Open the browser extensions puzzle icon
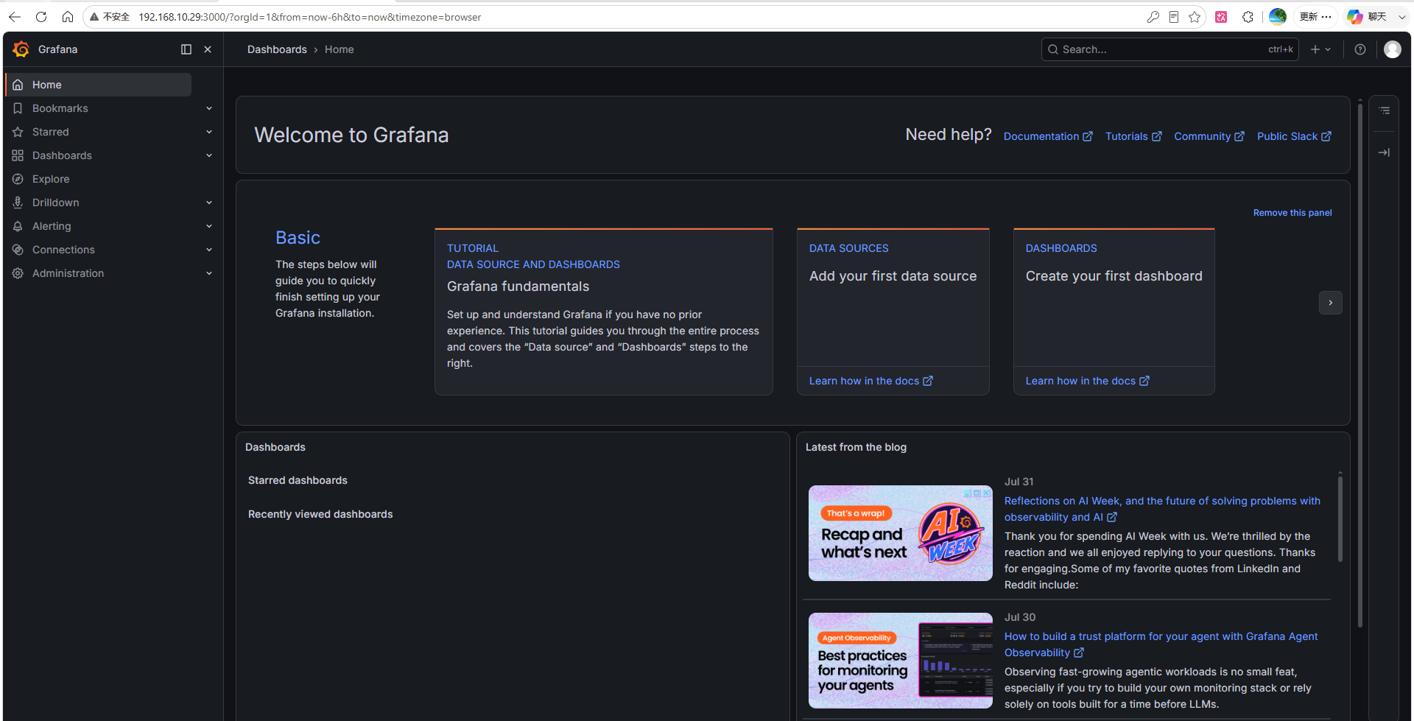This screenshot has height=721, width=1414. (x=1248, y=17)
